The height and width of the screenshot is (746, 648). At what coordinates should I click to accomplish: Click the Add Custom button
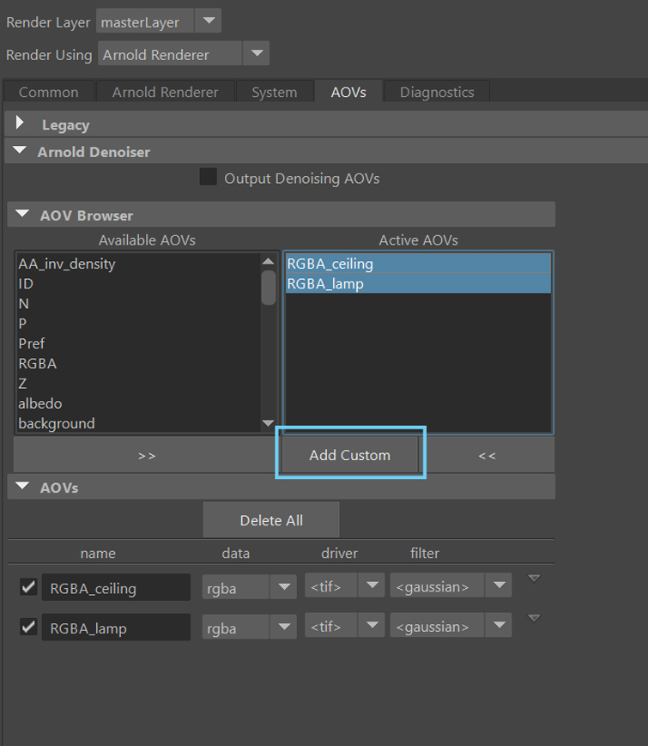(349, 455)
